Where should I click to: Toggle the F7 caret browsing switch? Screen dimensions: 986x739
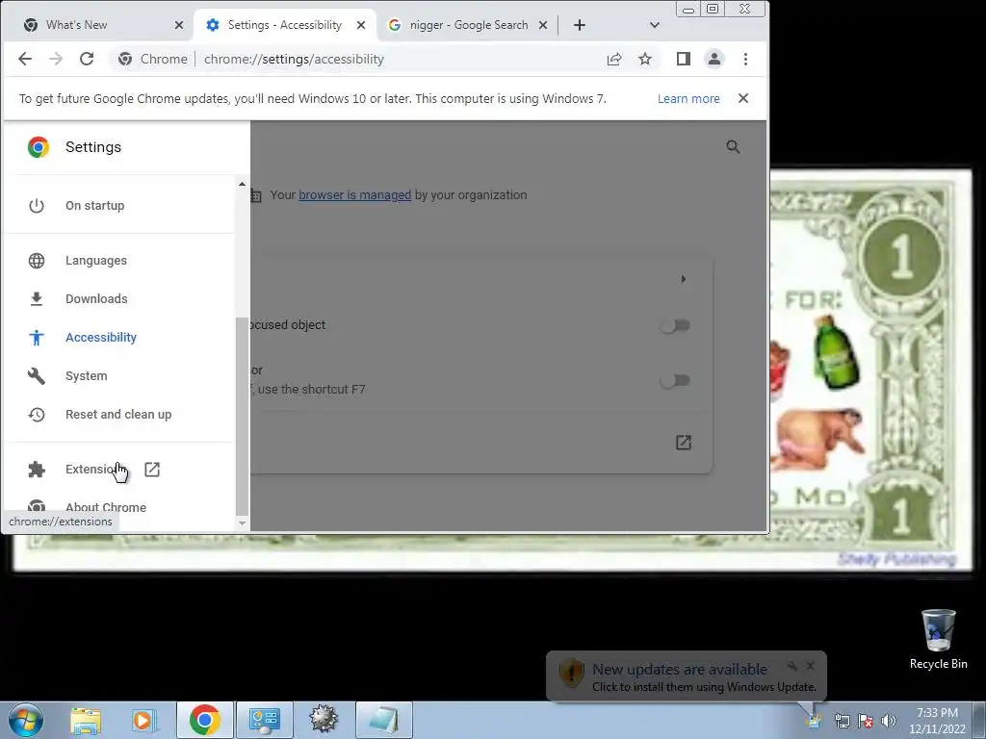(x=675, y=380)
